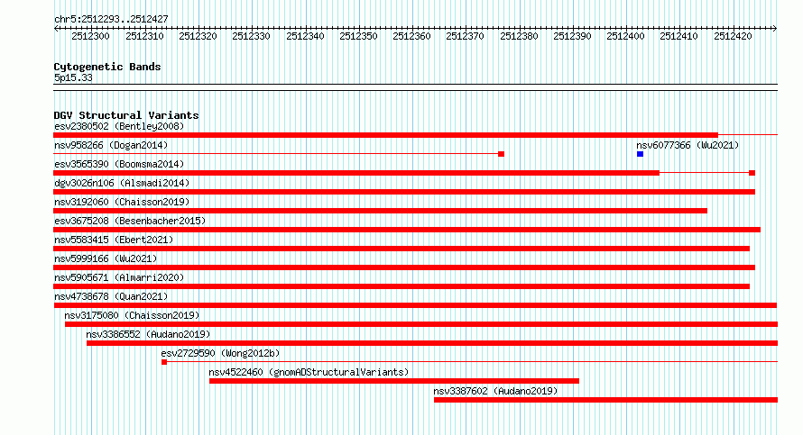Click the esv2380502 (Bentley2008) variant label
This screenshot has height=435, width=803.
[x=119, y=126]
